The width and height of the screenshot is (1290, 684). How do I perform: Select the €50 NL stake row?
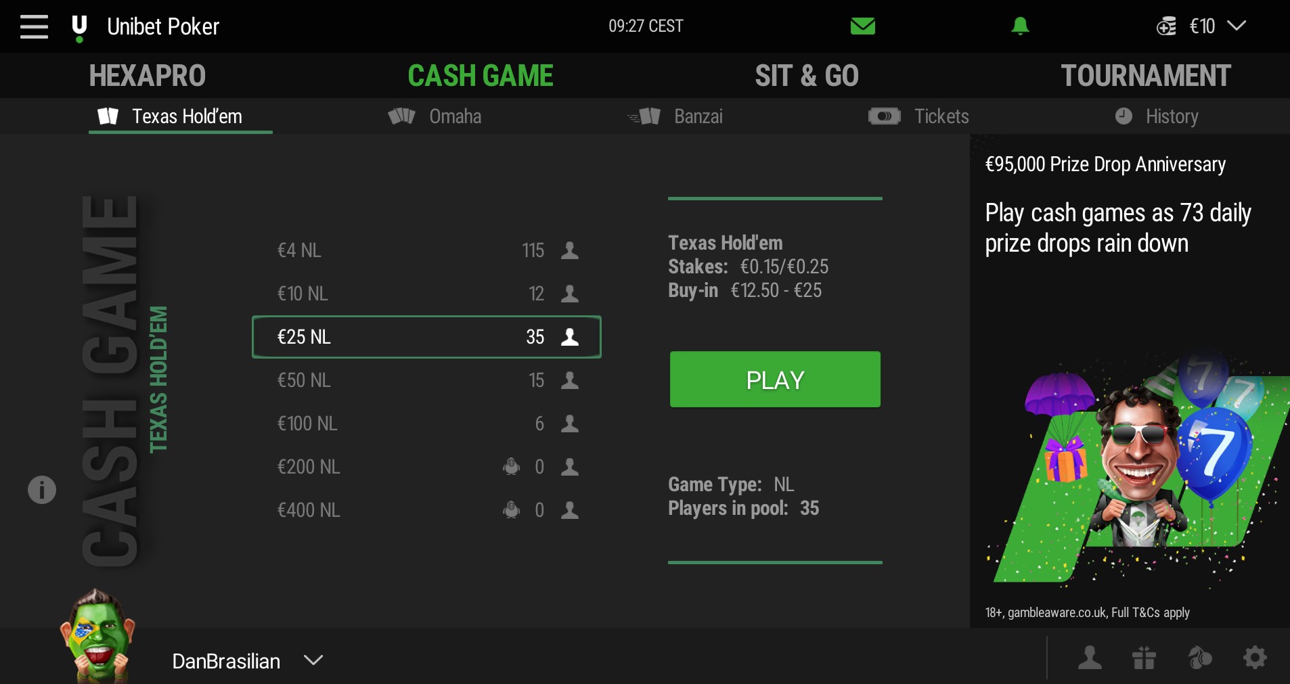(x=426, y=380)
